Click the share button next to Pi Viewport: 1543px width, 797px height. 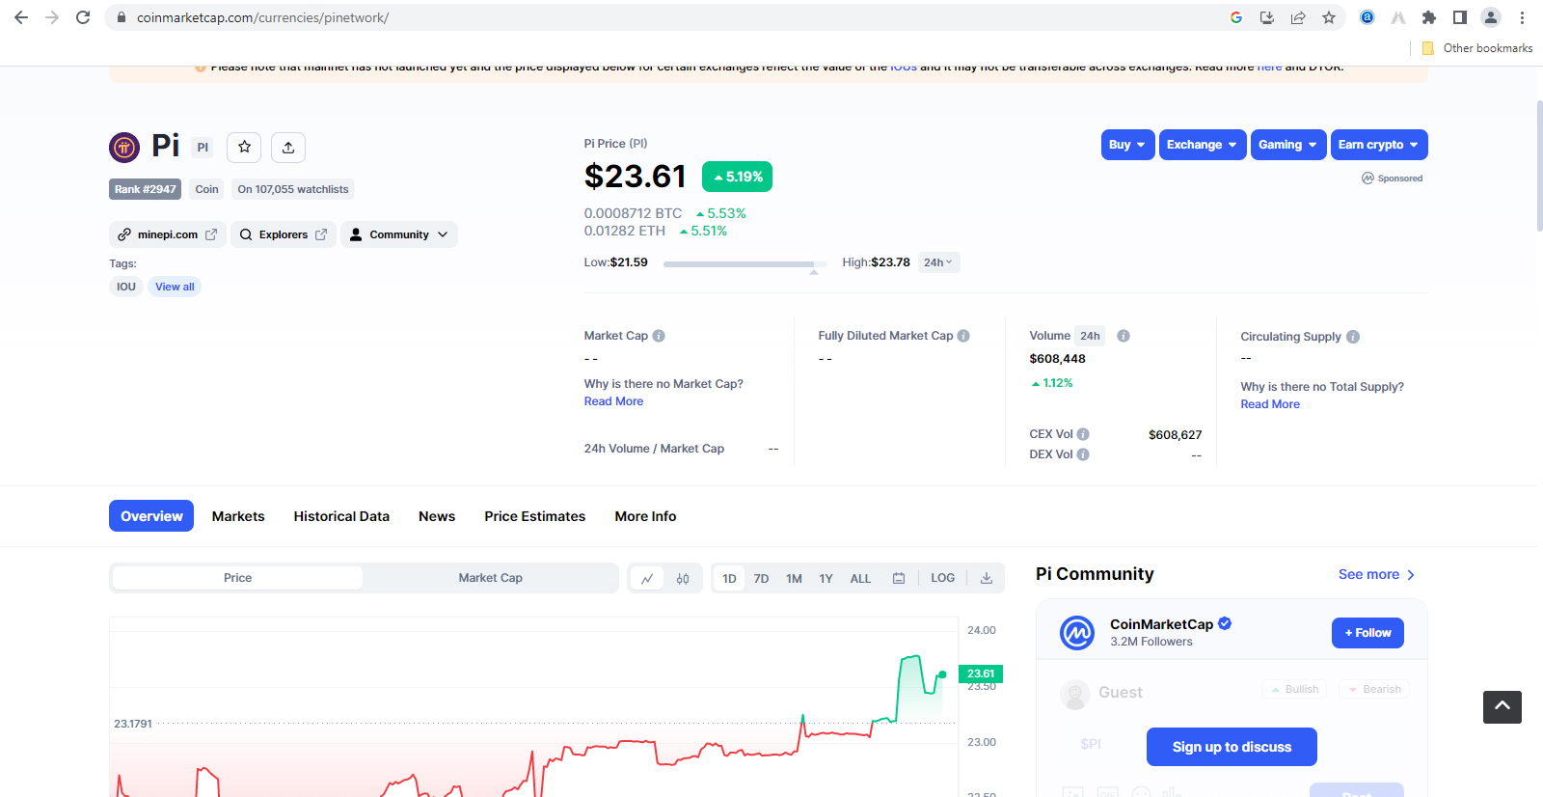coord(288,147)
